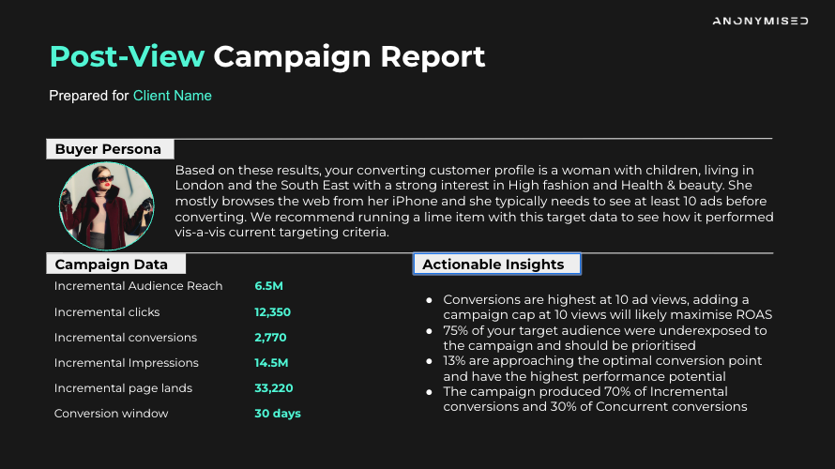
Task: Select the 14.5M impressions value
Action: (271, 362)
